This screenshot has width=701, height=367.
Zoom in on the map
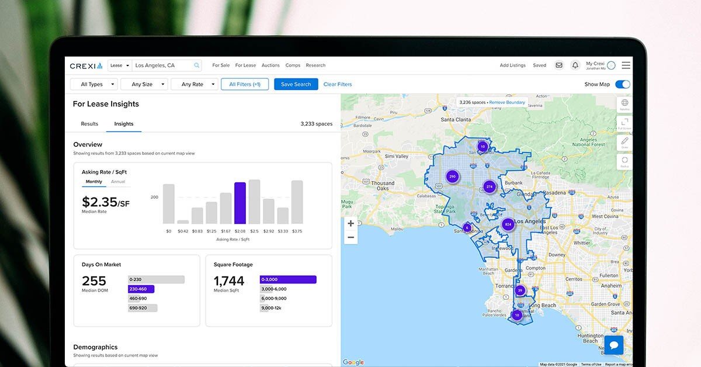[350, 223]
